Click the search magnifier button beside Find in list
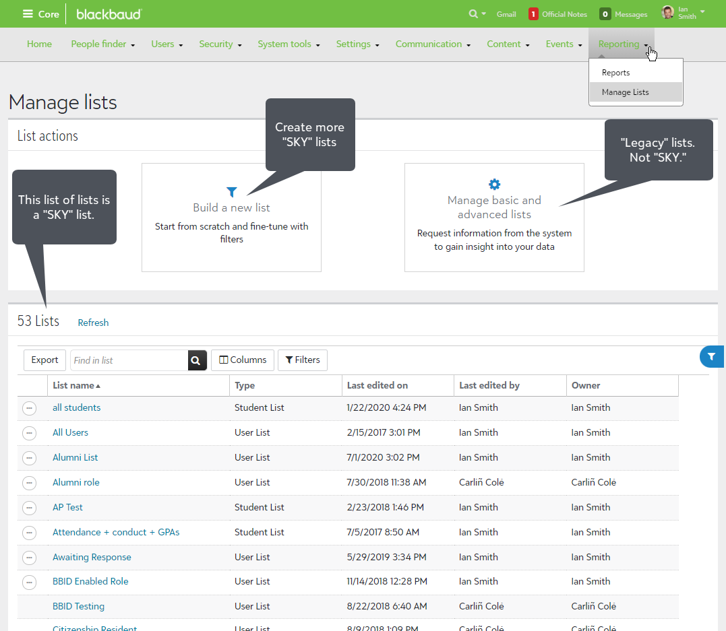The height and width of the screenshot is (631, 726). (198, 360)
